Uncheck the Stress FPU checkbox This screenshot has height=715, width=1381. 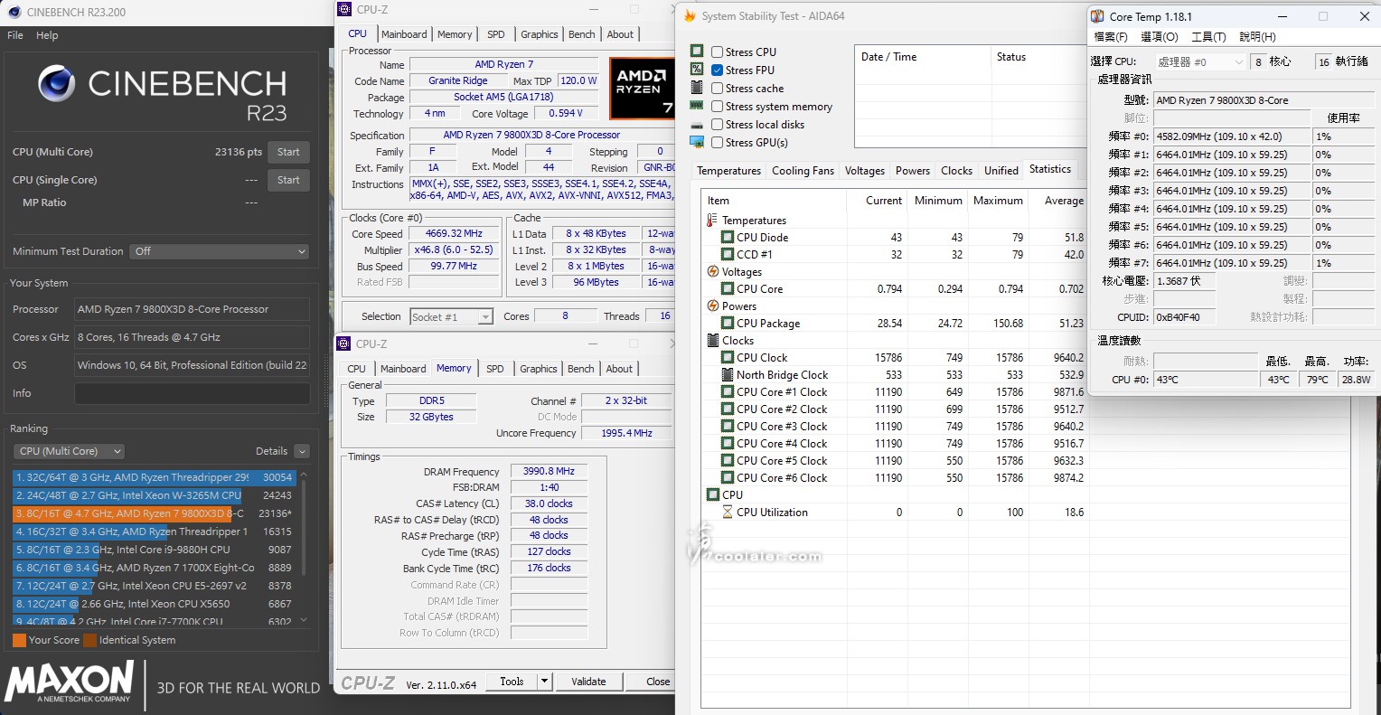pyautogui.click(x=717, y=70)
